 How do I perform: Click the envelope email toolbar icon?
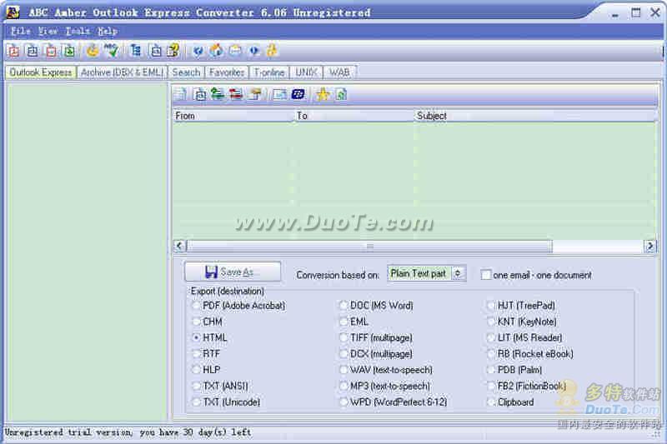pyautogui.click(x=235, y=51)
